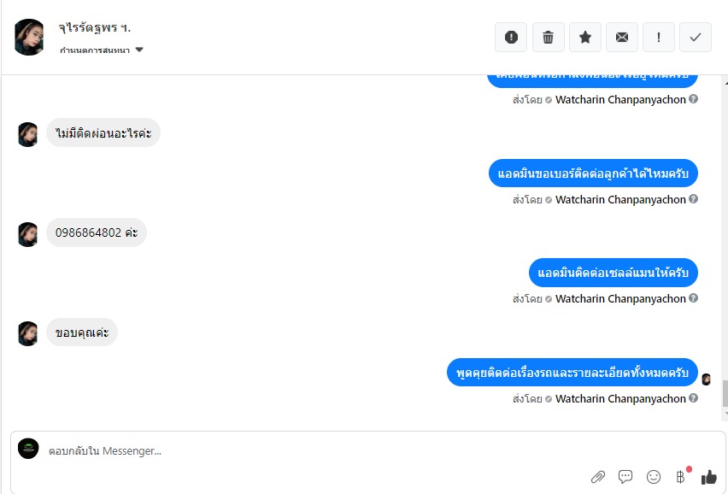
Task: Click customer avatar next to ขอบคุณค่ะ
Action: (27, 333)
